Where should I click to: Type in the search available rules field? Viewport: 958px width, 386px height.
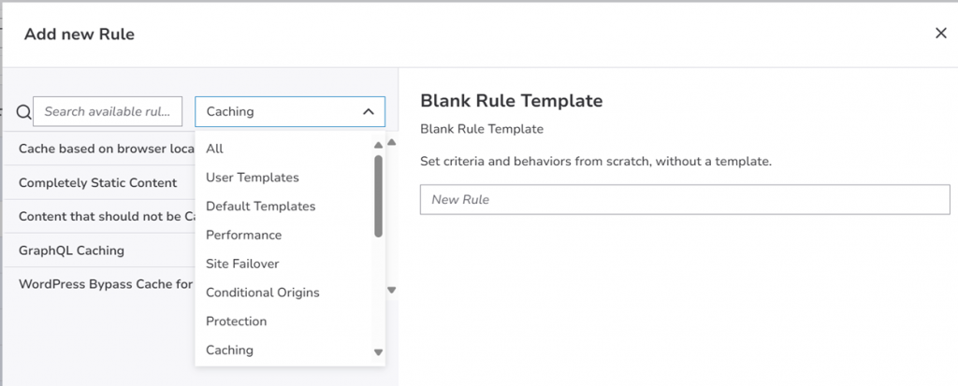tap(108, 112)
